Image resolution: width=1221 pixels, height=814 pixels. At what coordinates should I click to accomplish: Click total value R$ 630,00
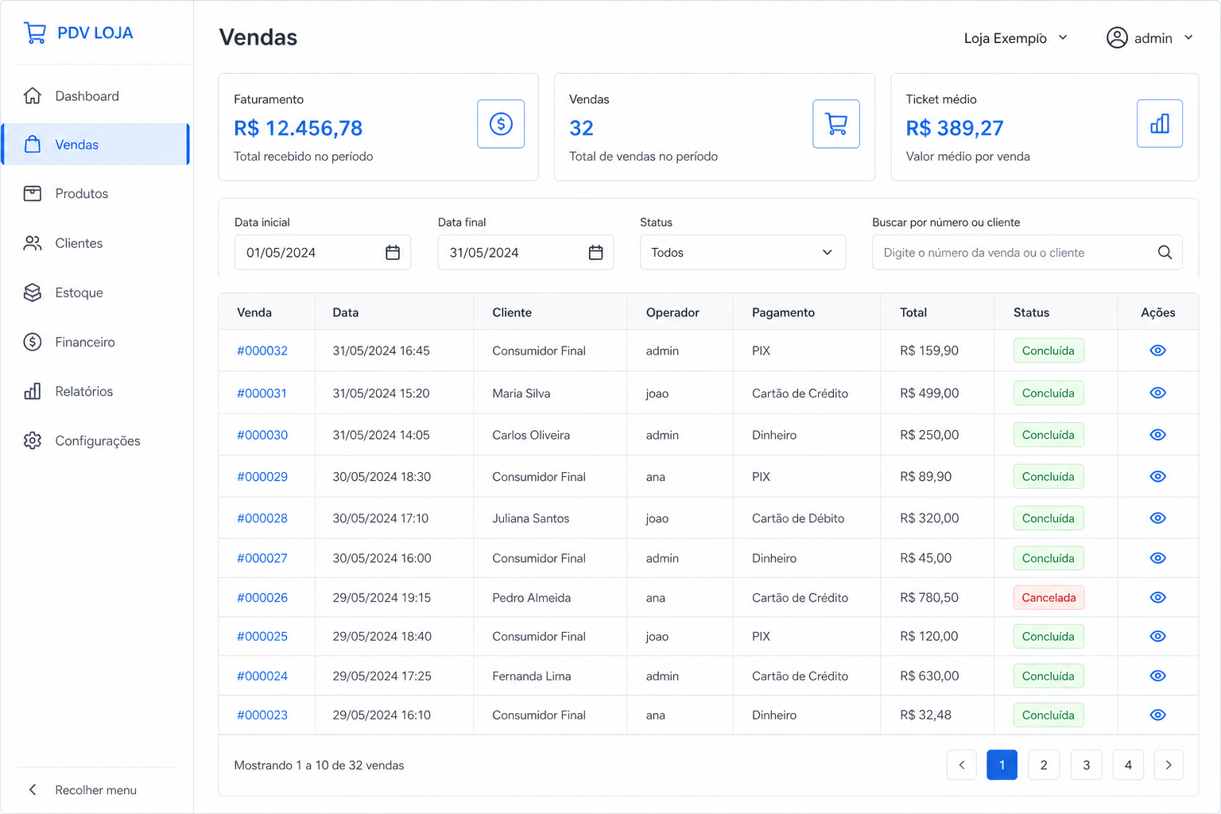[929, 676]
